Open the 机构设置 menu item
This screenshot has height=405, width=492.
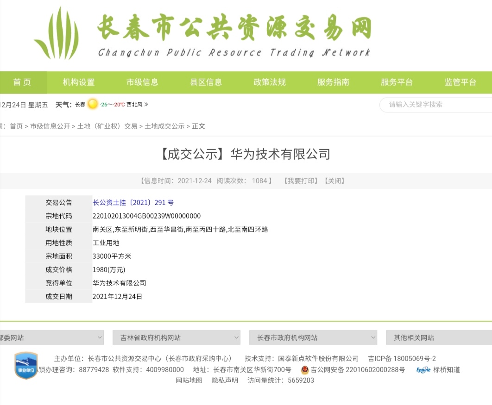point(79,82)
